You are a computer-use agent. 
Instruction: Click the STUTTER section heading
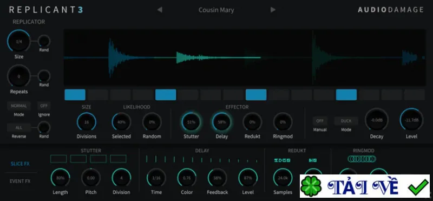[91, 151]
